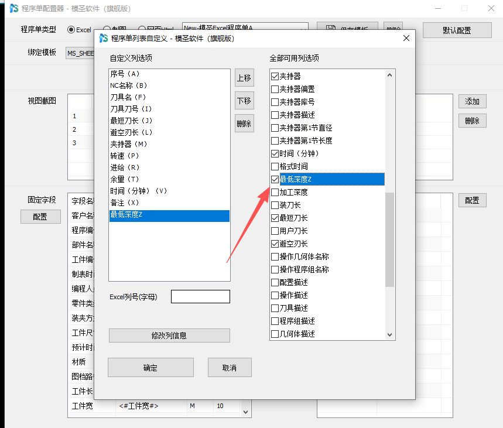503x428 pixels.
Task: Click the dialog title bar app logo icon
Action: tap(103, 38)
